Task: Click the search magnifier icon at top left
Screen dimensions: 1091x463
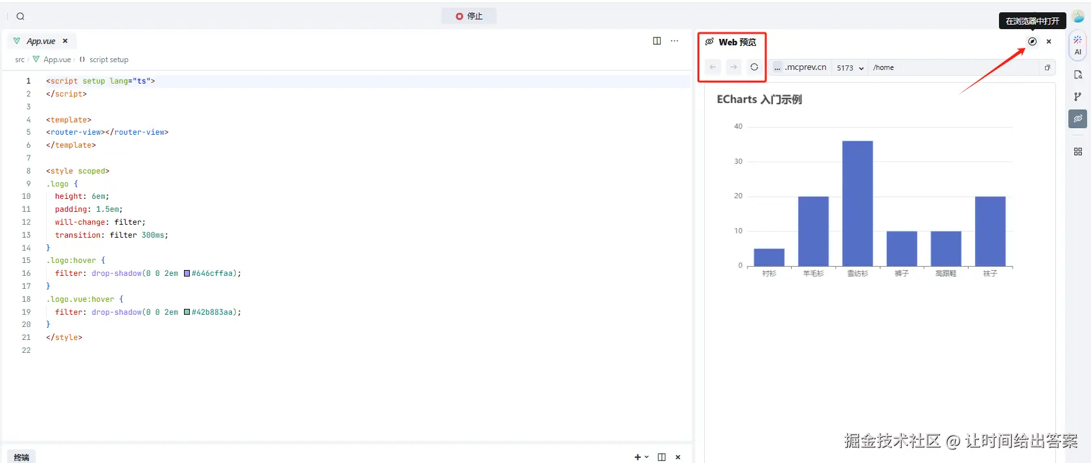Action: 20,16
